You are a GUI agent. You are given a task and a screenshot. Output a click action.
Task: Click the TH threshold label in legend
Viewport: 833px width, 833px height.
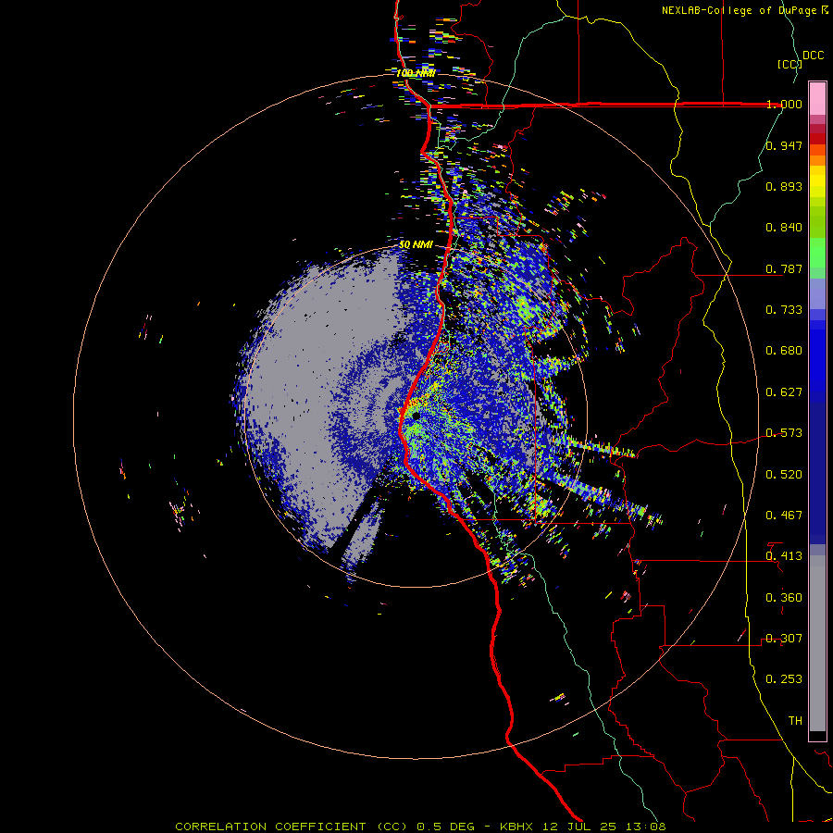pos(795,721)
